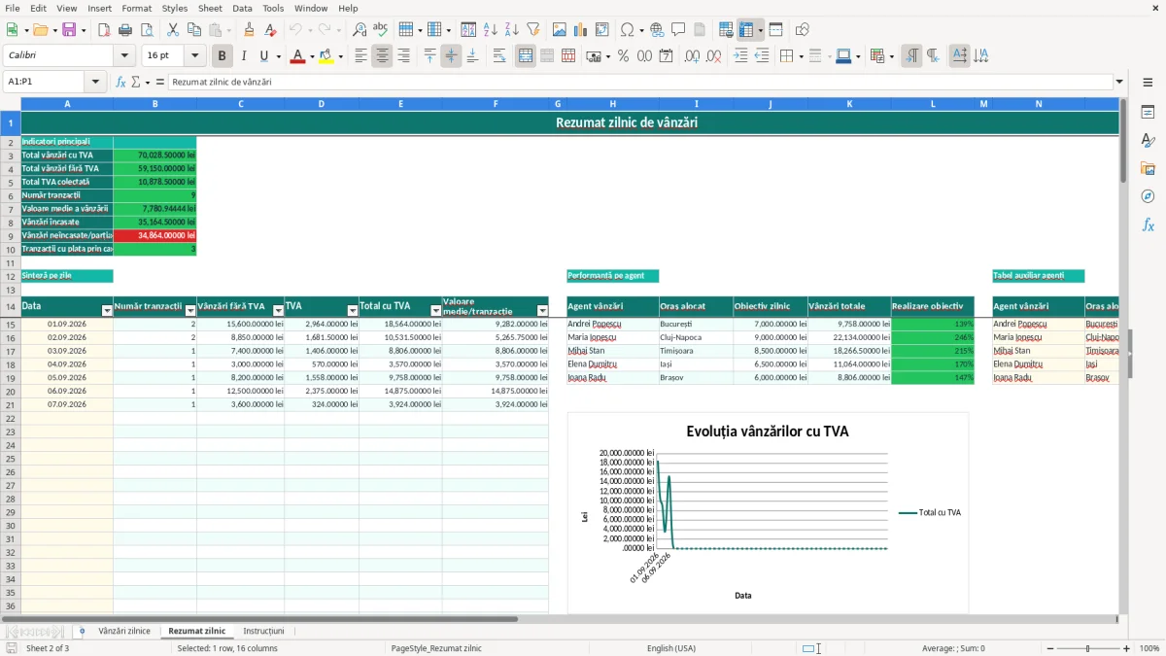Insert a hyperlink
1166x656 pixels.
[x=657, y=30]
